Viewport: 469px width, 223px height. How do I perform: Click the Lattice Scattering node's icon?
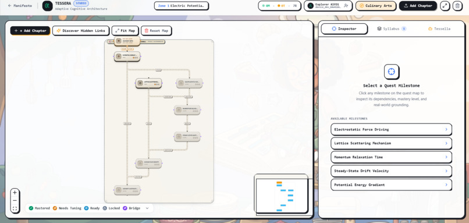pyautogui.click(x=140, y=83)
